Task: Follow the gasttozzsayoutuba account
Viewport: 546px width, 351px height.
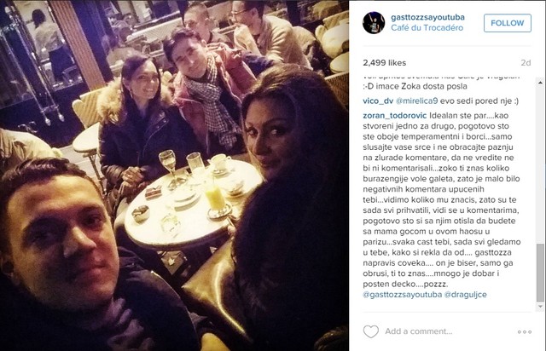Action: 508,23
